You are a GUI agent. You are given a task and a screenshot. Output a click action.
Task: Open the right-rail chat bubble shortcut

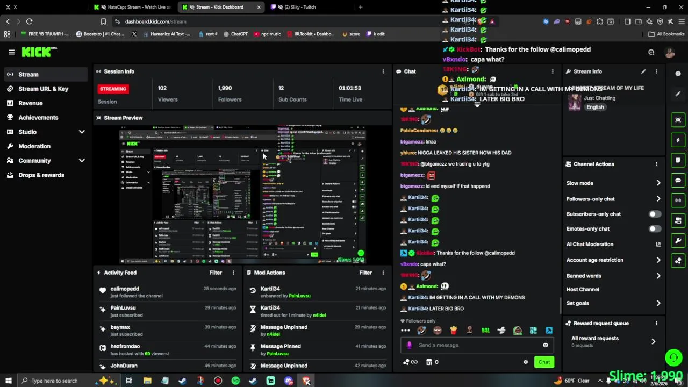click(678, 180)
